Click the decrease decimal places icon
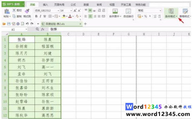193x119 pixels. coord(159,16)
